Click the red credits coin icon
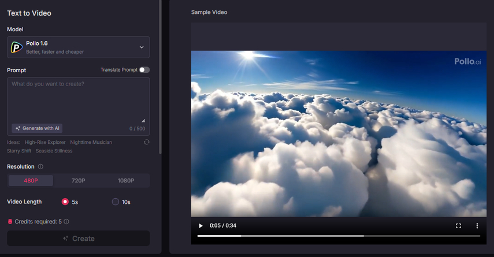Viewport: 494px width, 257px height. click(10, 222)
